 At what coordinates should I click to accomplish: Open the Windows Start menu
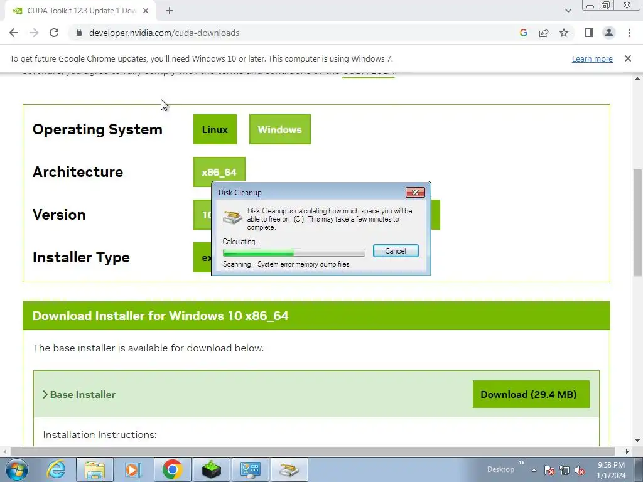[16, 469]
